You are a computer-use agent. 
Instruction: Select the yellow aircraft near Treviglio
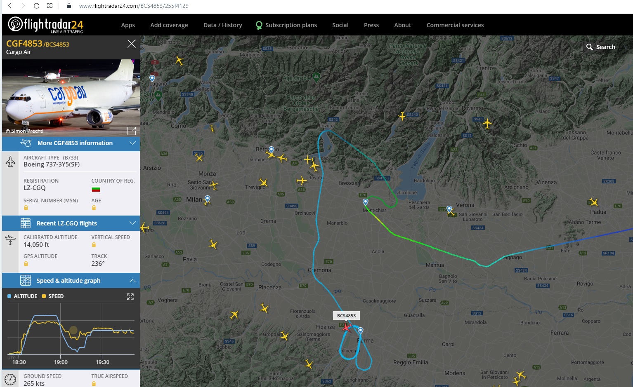(263, 182)
